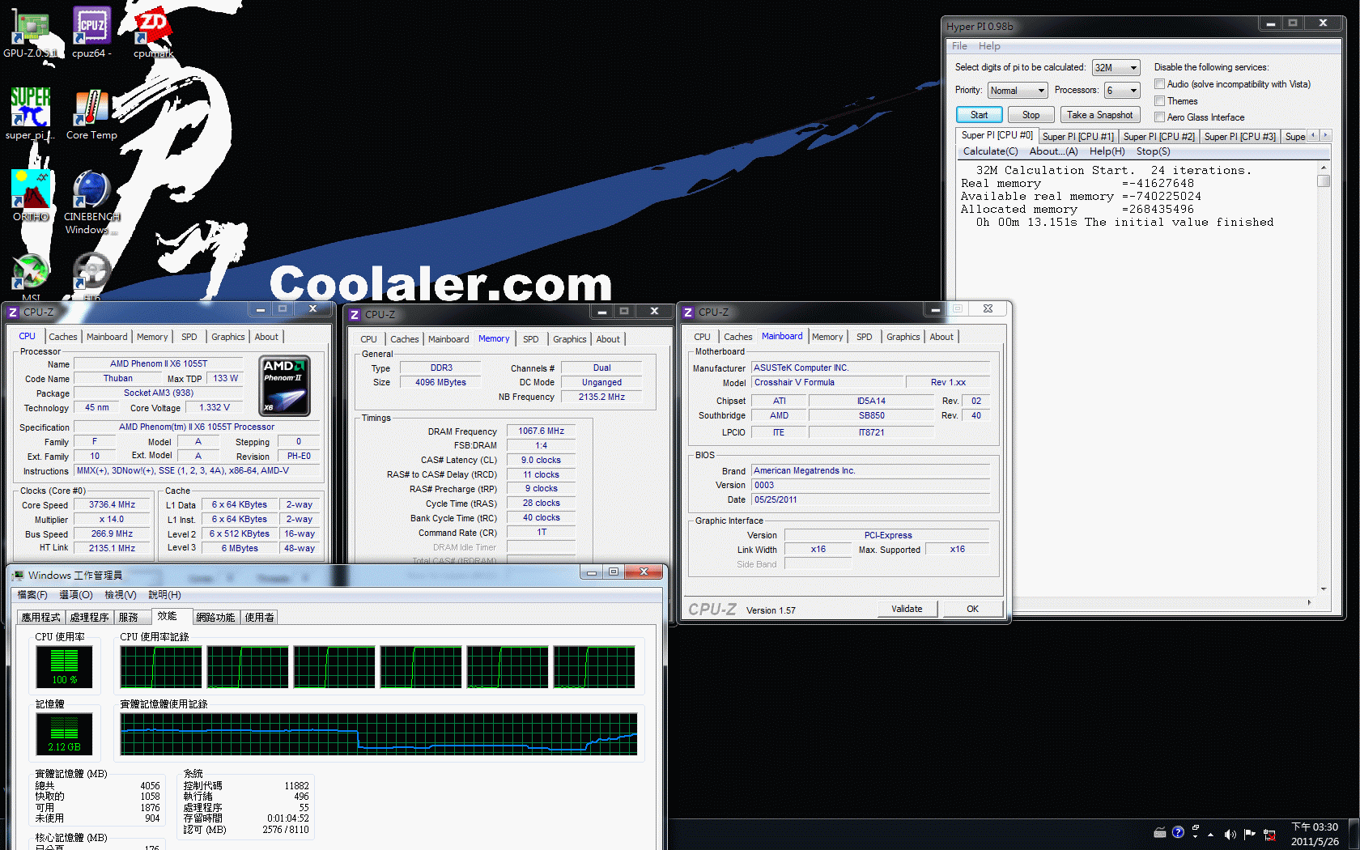Enable Audio service disable checkbox in Hyper PI

pos(1159,84)
